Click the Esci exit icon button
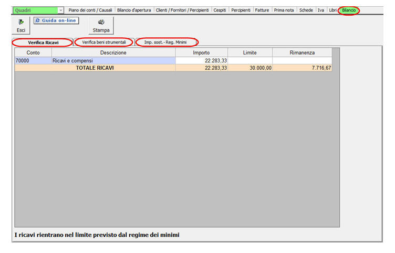 point(21,25)
